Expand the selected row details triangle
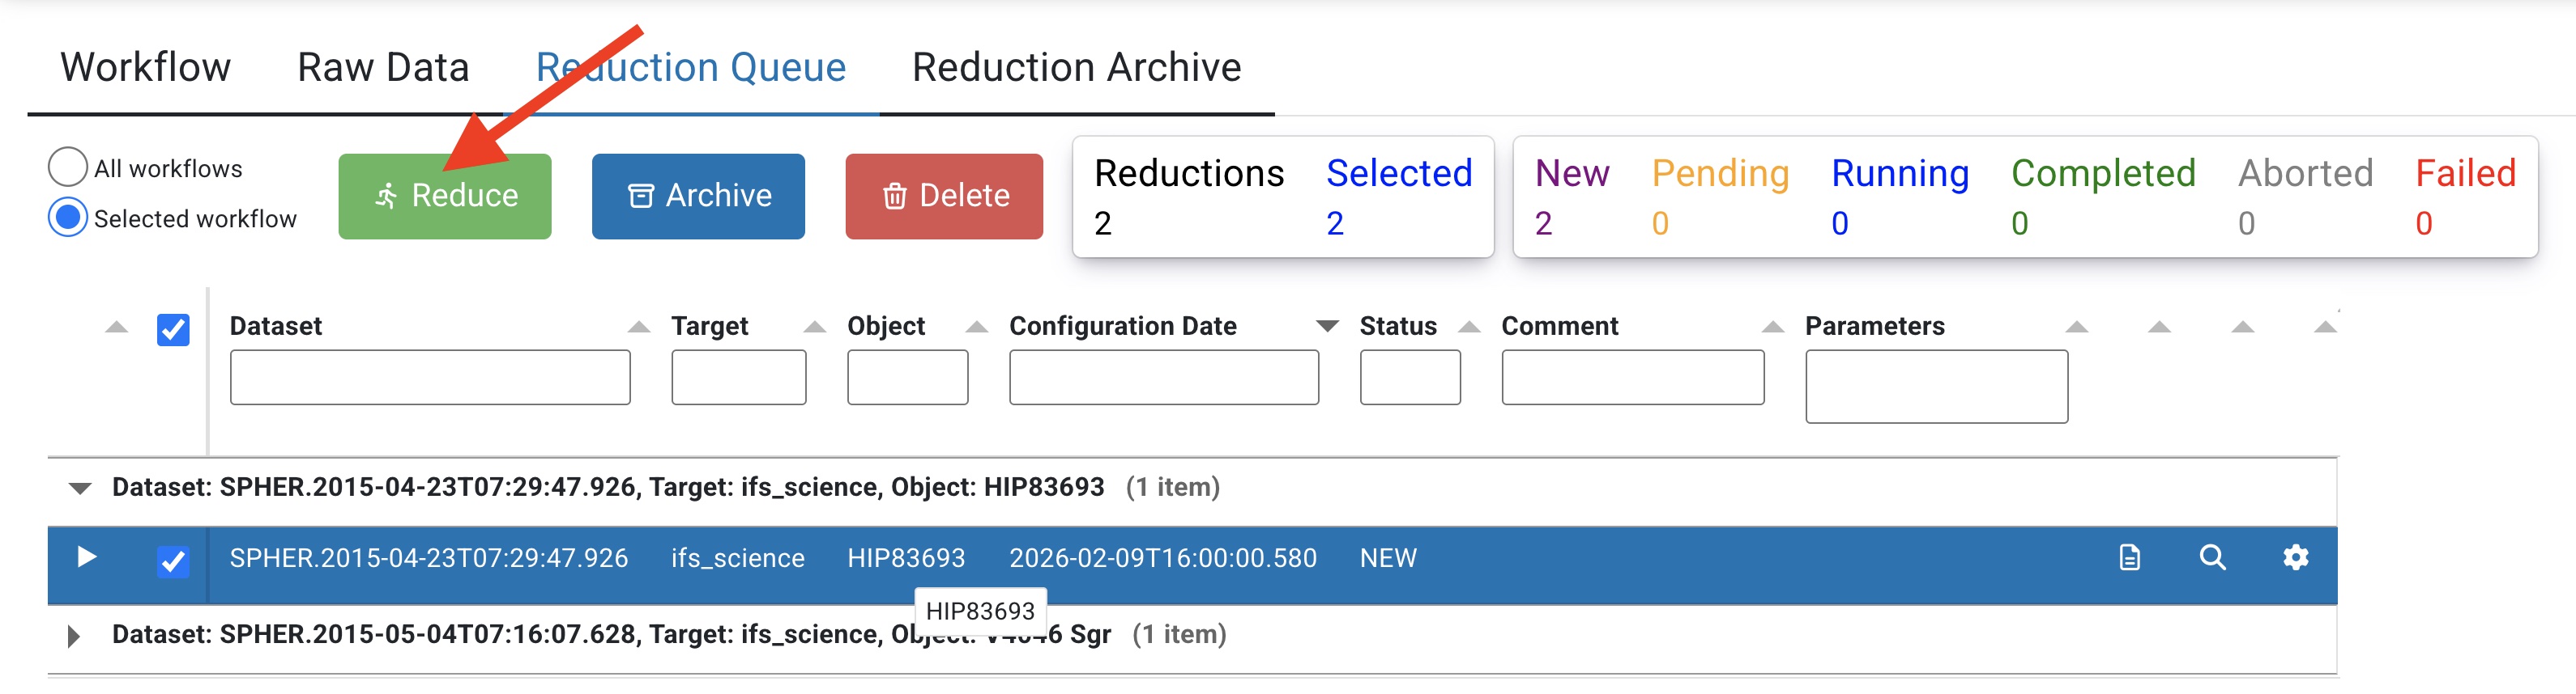 click(x=87, y=556)
